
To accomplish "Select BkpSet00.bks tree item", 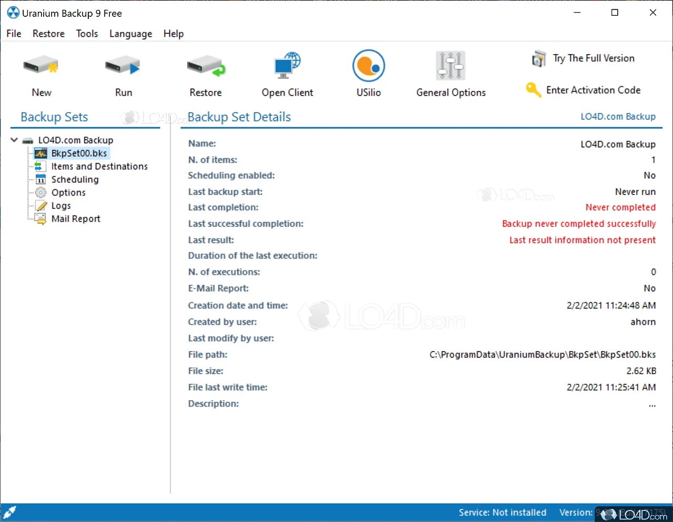I will pos(79,153).
